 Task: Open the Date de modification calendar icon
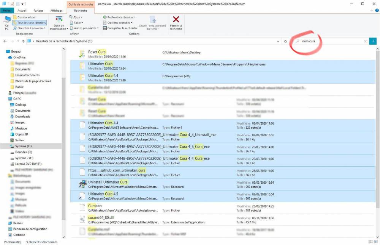click(59, 19)
